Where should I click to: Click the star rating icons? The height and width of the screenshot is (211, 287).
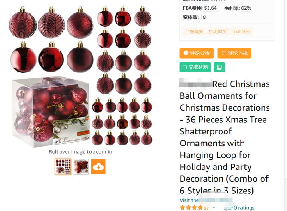195,208
